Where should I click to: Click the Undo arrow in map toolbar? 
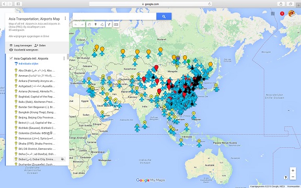(x=76, y=25)
